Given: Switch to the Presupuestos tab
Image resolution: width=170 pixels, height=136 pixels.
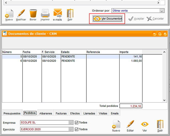Looking at the screenshot, I should click(x=12, y=113).
